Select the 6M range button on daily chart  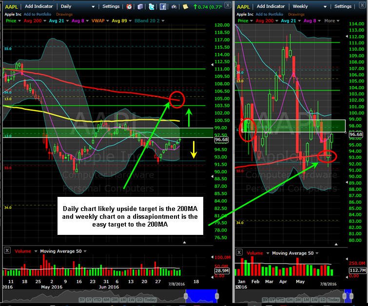tap(106, 300)
